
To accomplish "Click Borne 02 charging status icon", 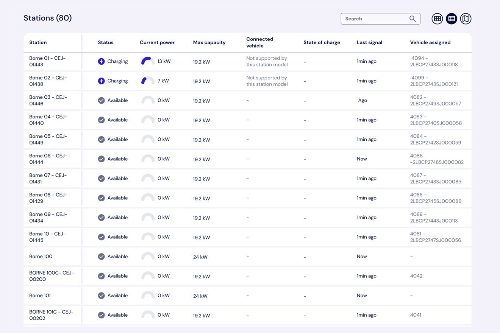I will 101,81.
